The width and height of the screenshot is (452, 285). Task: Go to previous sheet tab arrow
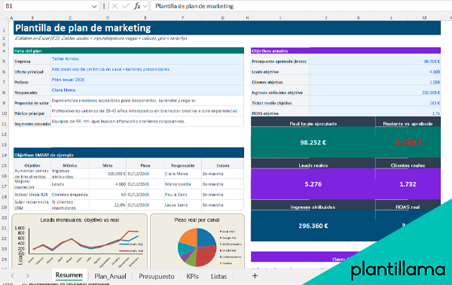12,276
